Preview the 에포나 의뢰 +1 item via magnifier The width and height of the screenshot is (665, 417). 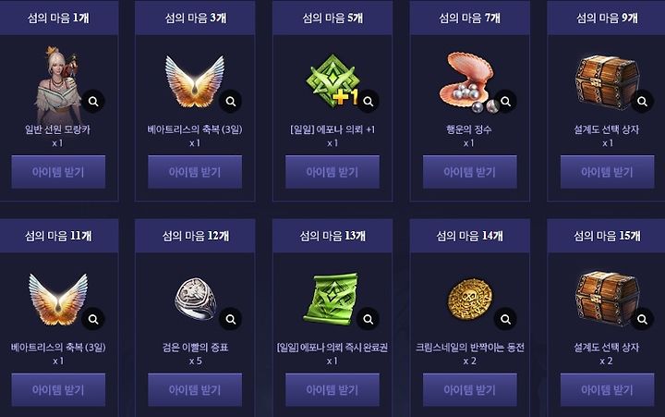[x=368, y=102]
